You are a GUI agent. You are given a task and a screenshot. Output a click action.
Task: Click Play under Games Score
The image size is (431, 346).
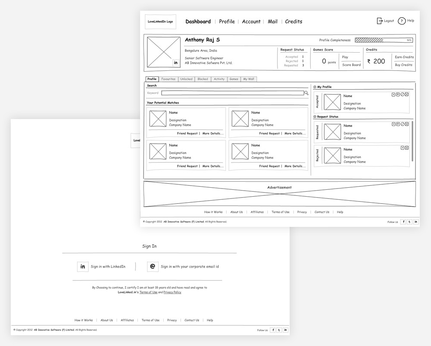(345, 57)
